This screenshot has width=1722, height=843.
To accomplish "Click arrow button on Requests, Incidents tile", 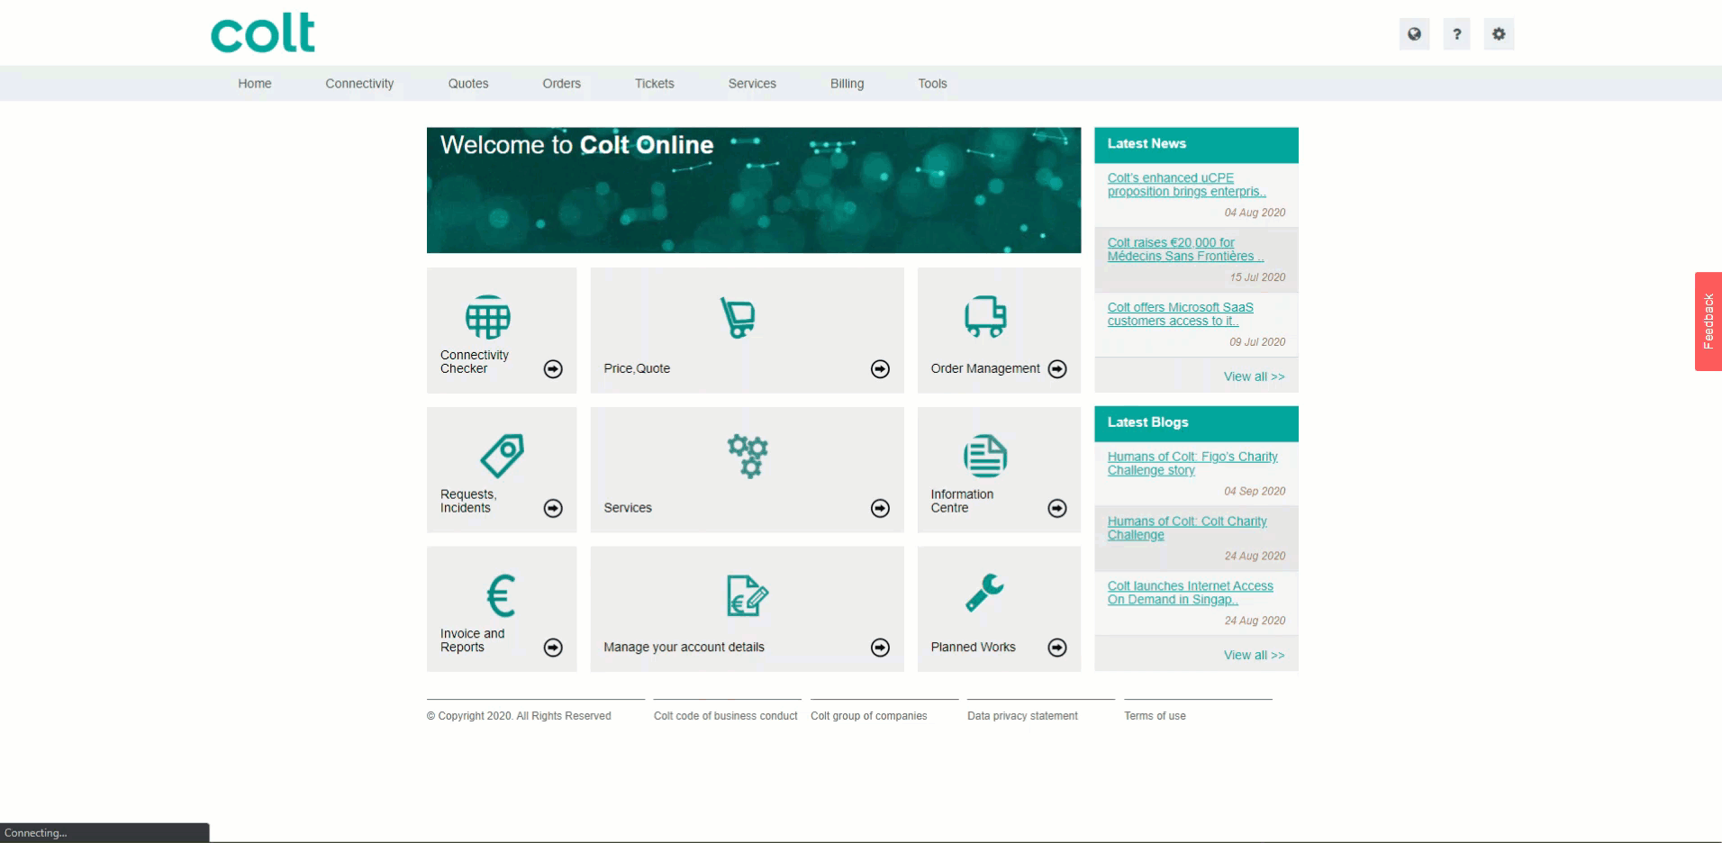I will tap(553, 509).
